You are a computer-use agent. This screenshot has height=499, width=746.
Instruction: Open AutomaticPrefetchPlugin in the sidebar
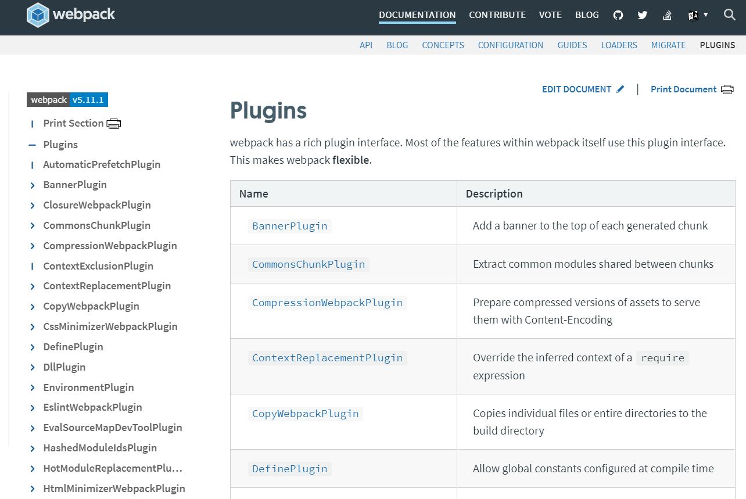(102, 164)
